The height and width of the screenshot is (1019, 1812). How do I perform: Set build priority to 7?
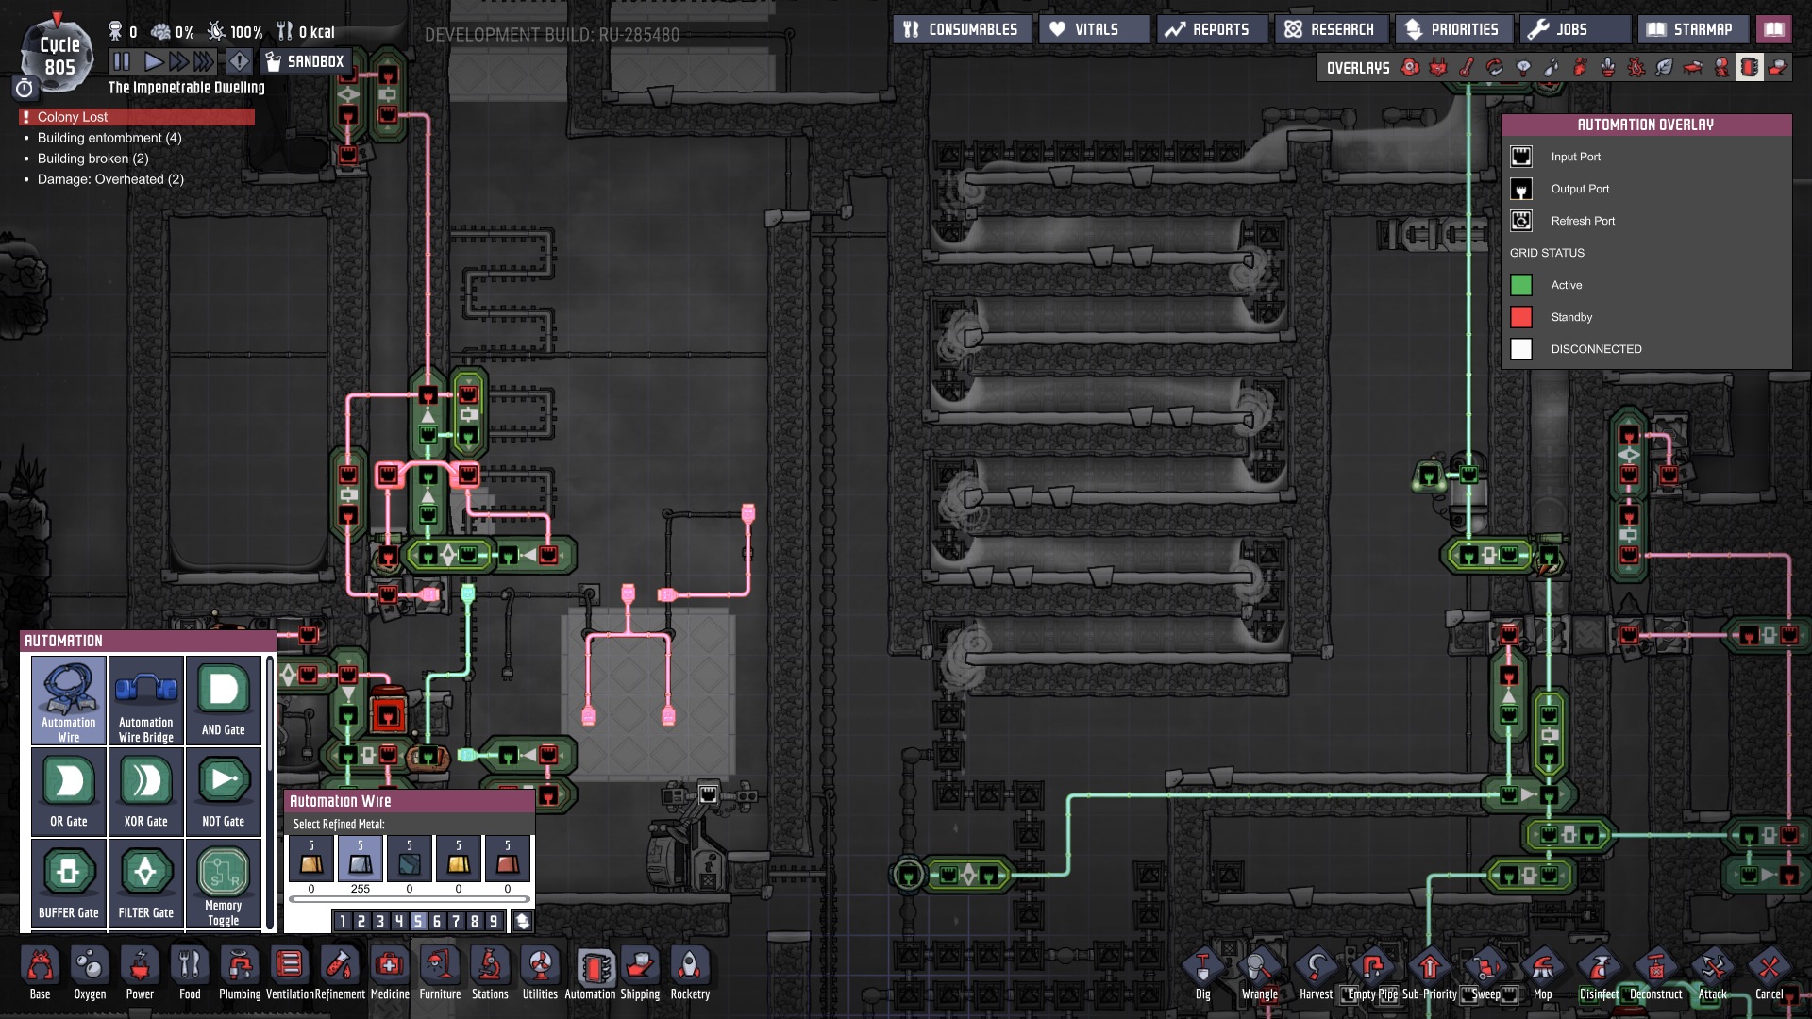(x=456, y=922)
